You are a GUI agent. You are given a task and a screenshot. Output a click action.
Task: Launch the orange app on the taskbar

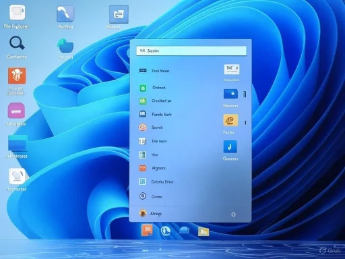(x=147, y=230)
